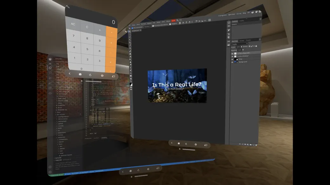Select the Type (T) tool in Photopea toolbar
This screenshot has height=185, width=330.
click(x=130, y=68)
